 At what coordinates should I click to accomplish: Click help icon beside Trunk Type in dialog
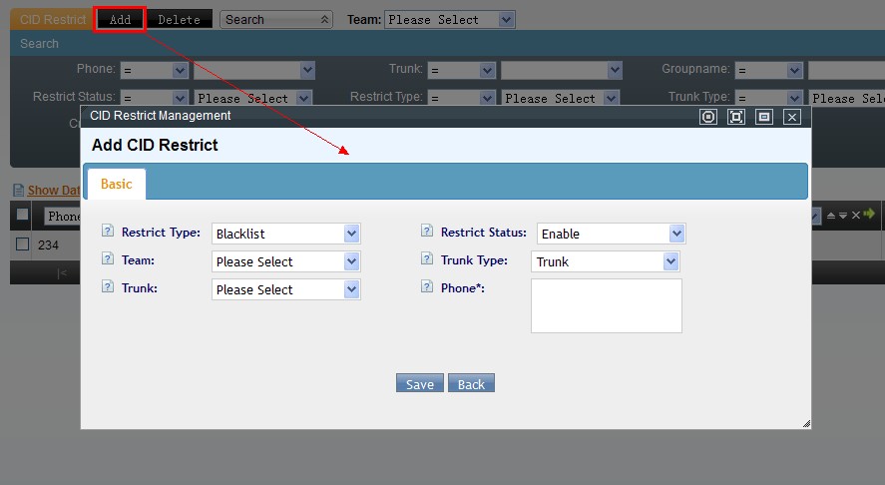click(x=427, y=259)
